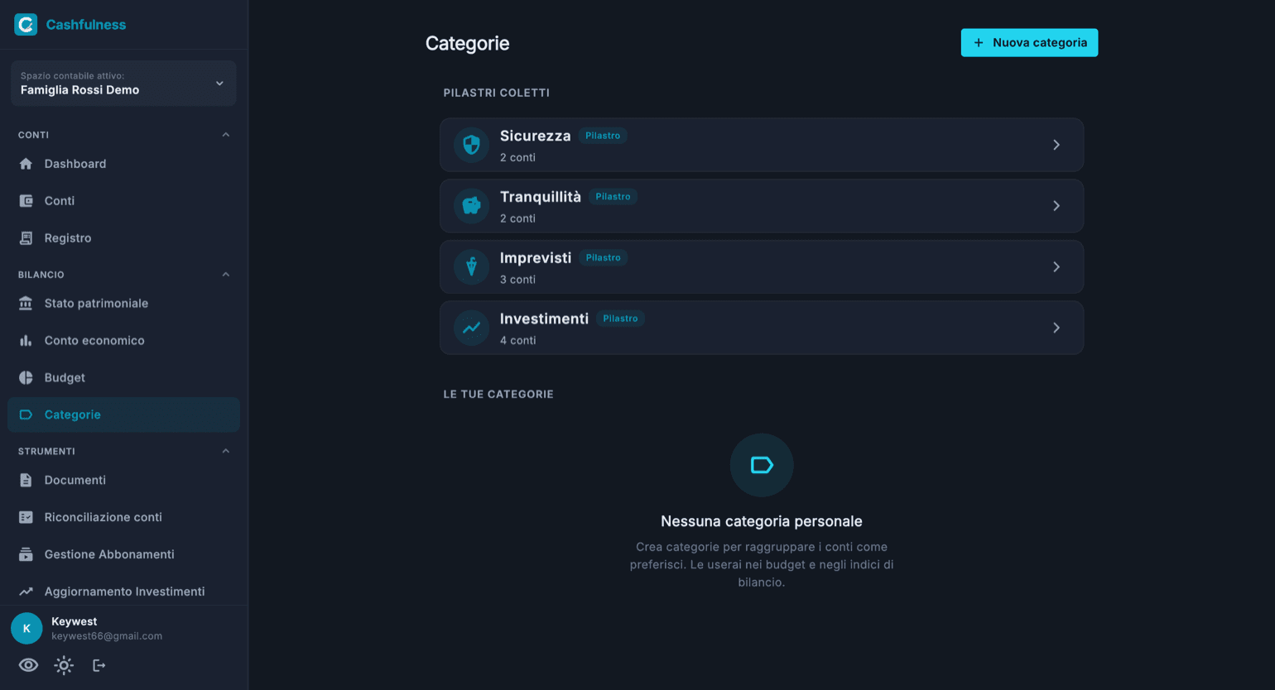
Task: Select the Budget menu item
Action: [123, 378]
